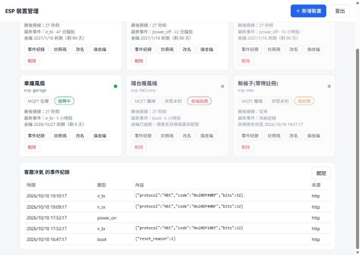The image size is (360, 255).
Task: Click the esp-balcony device ID text
Action: coord(143,90)
